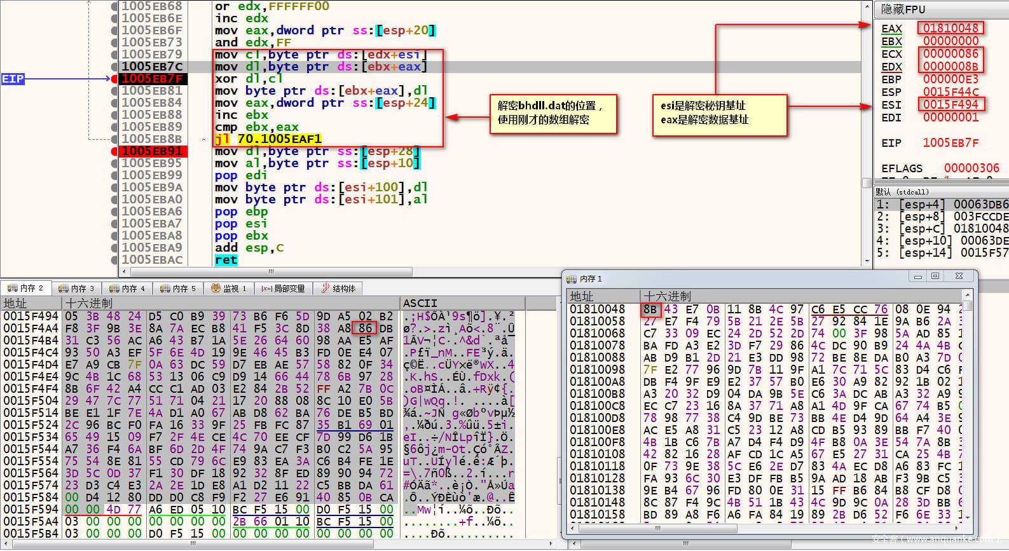The image size is (1009, 551).
Task: Click the EIP arrow label in the gutter
Action: (x=13, y=79)
